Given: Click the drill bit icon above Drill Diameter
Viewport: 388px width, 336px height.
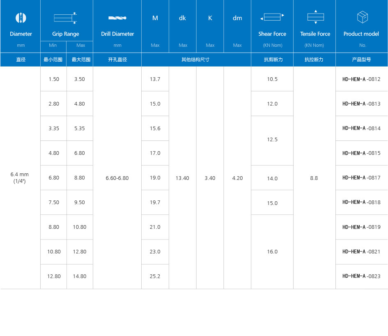Looking at the screenshot, I should 117,18.
